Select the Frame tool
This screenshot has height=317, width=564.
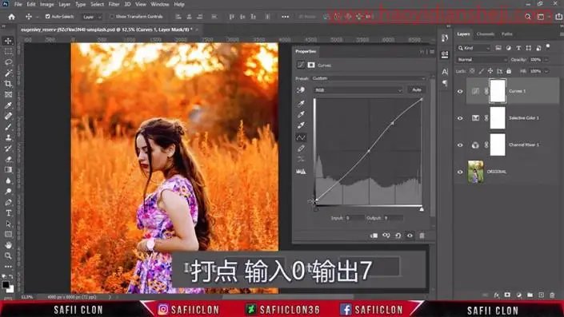pyautogui.click(x=8, y=94)
